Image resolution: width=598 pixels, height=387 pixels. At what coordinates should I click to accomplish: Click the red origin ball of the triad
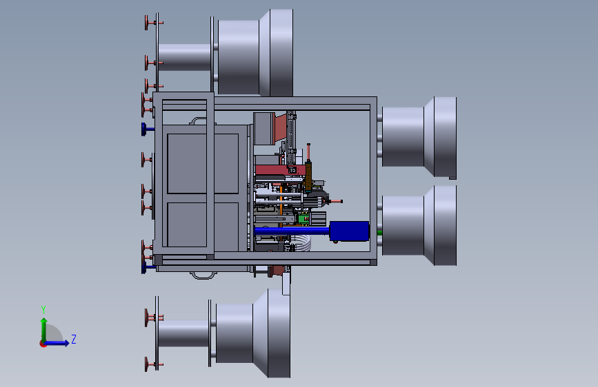click(x=43, y=344)
